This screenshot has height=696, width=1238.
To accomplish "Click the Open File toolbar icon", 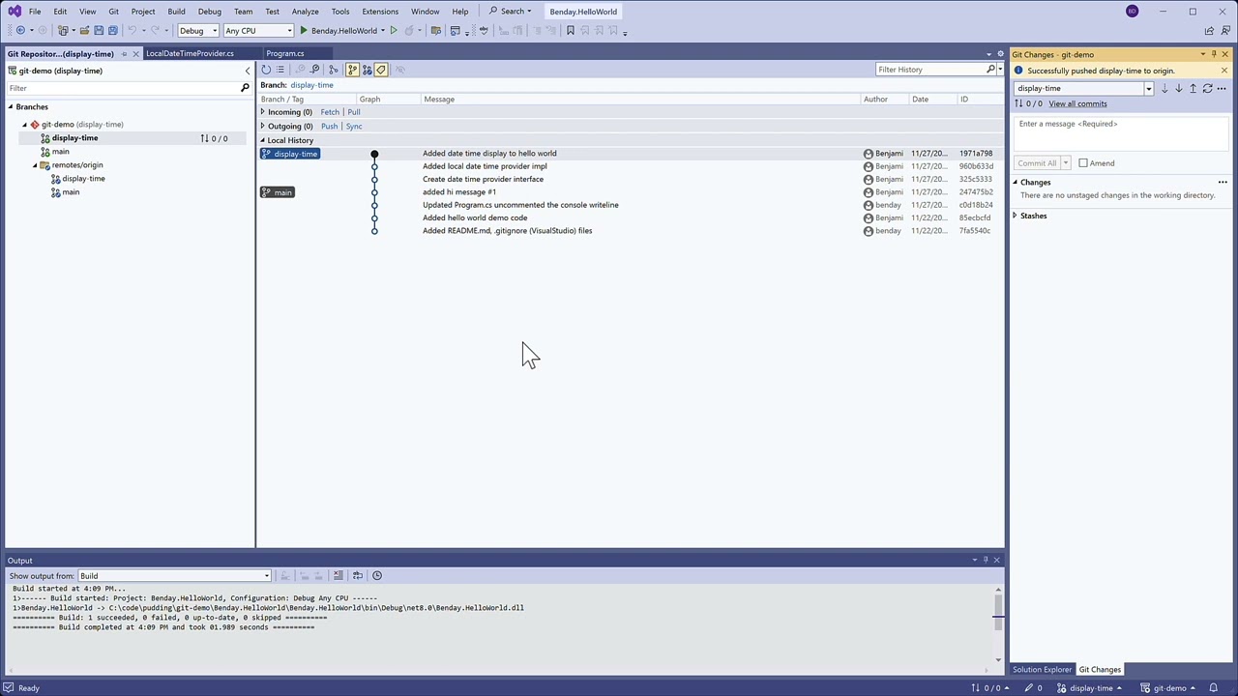I will coord(84,31).
